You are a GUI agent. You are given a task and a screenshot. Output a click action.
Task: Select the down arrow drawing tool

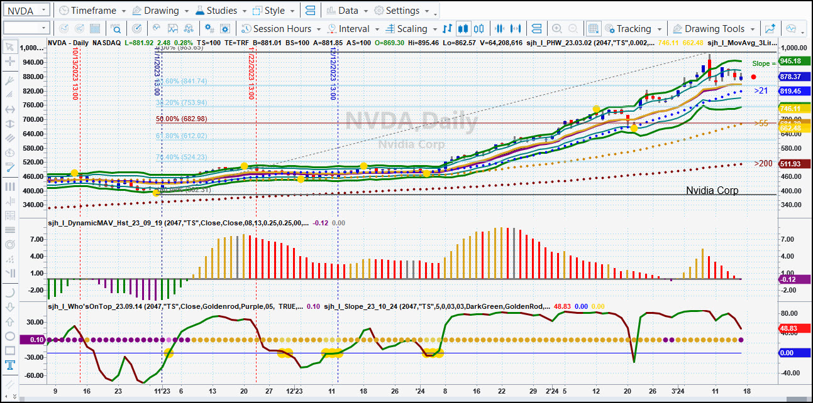pos(9,307)
